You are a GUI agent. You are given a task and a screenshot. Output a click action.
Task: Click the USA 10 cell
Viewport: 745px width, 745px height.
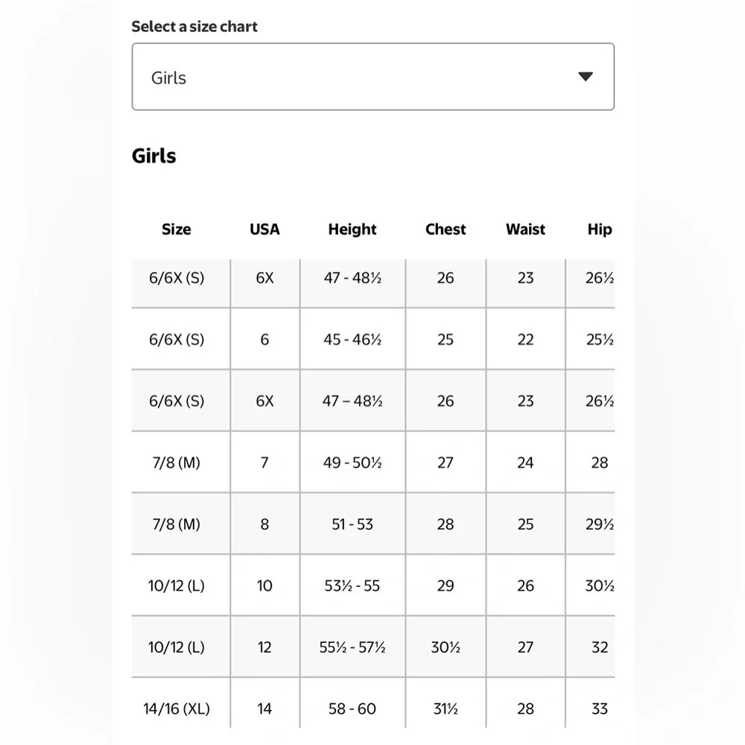click(264, 586)
